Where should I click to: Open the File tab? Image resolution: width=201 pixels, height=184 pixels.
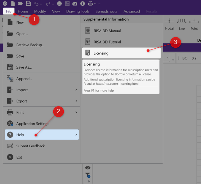point(9,11)
